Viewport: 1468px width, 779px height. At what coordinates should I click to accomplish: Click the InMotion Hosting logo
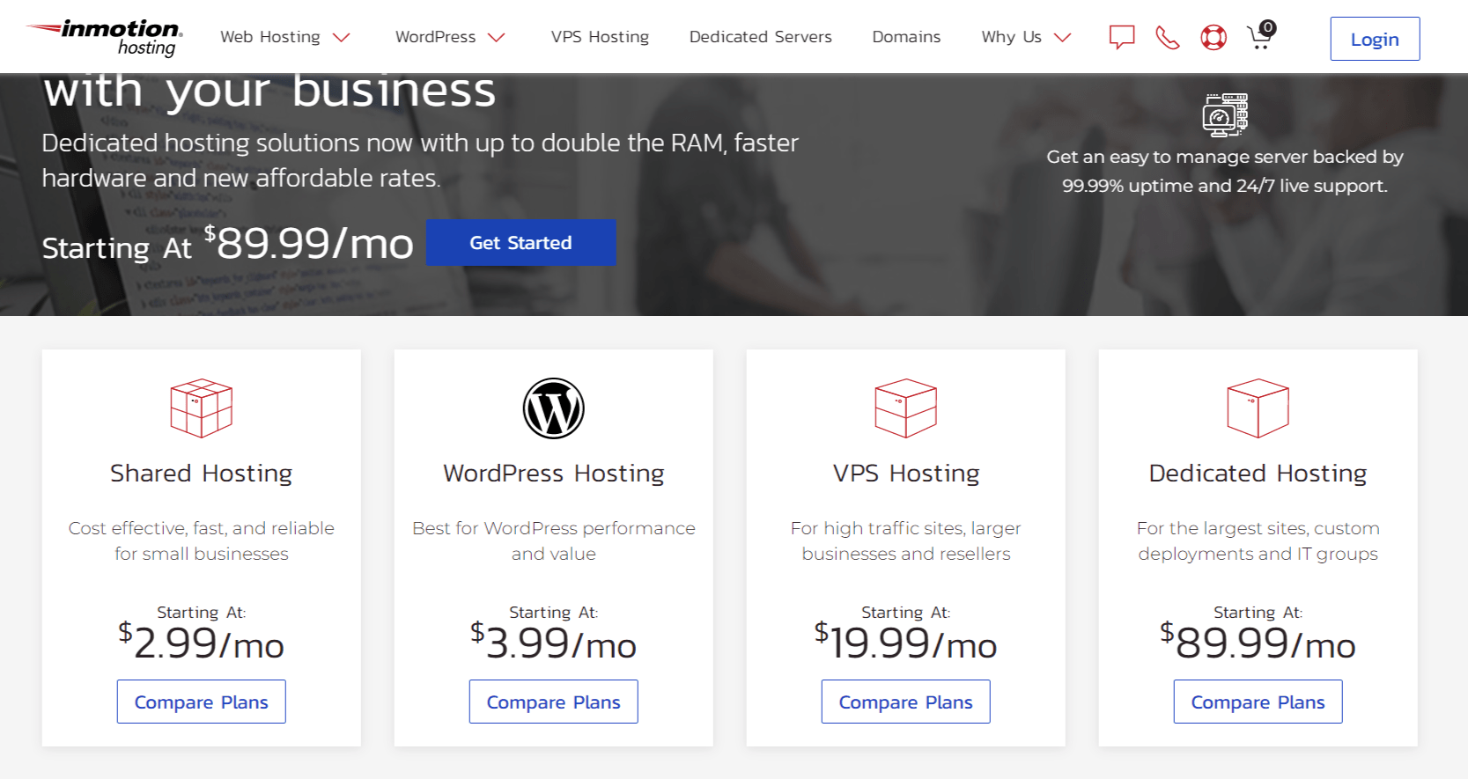coord(104,37)
